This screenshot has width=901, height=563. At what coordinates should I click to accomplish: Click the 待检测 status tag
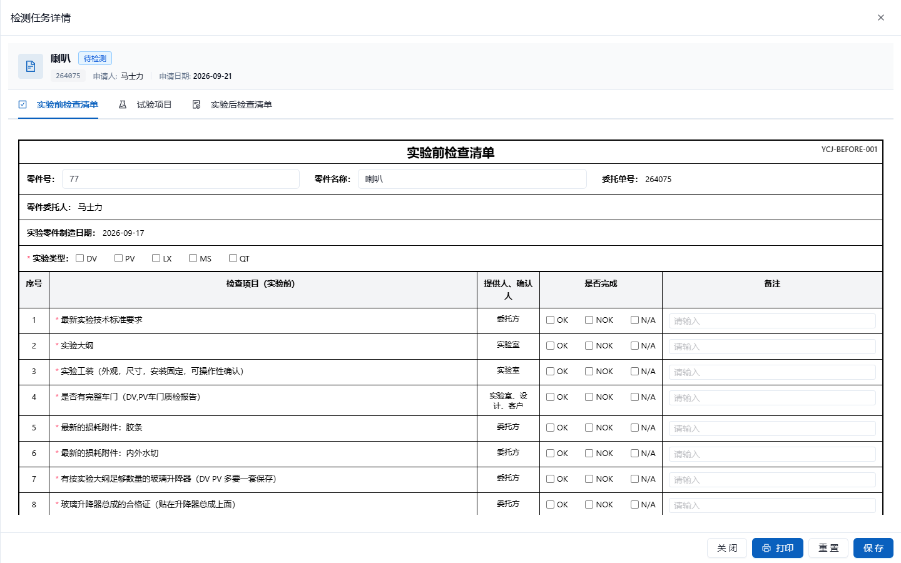tap(95, 59)
